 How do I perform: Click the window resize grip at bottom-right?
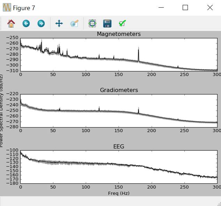(218, 203)
